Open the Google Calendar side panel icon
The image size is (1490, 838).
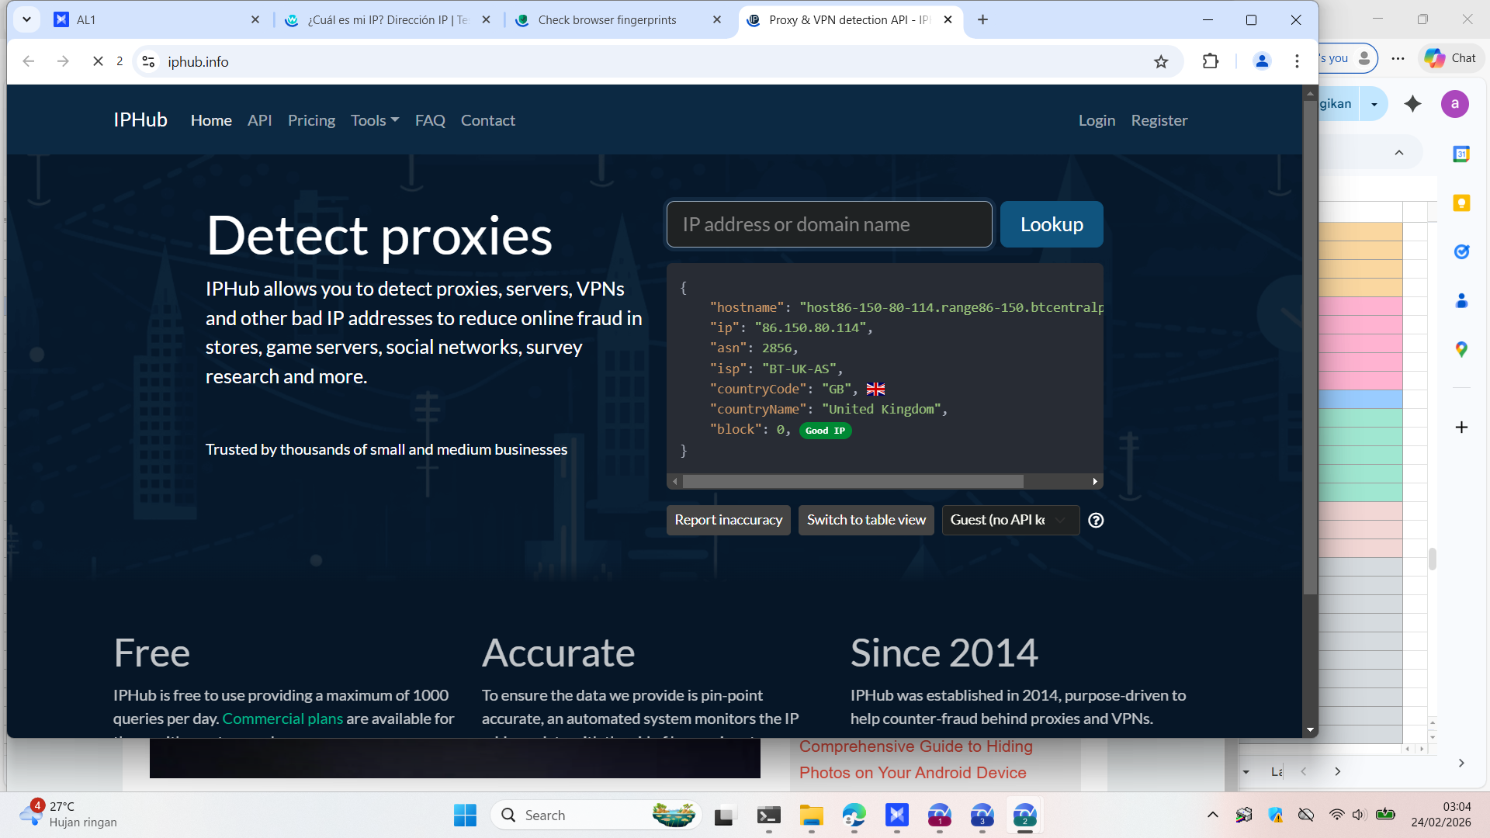(x=1461, y=154)
